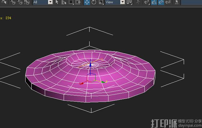
Task: Activate the Select and Move tool
Action: point(87,2)
